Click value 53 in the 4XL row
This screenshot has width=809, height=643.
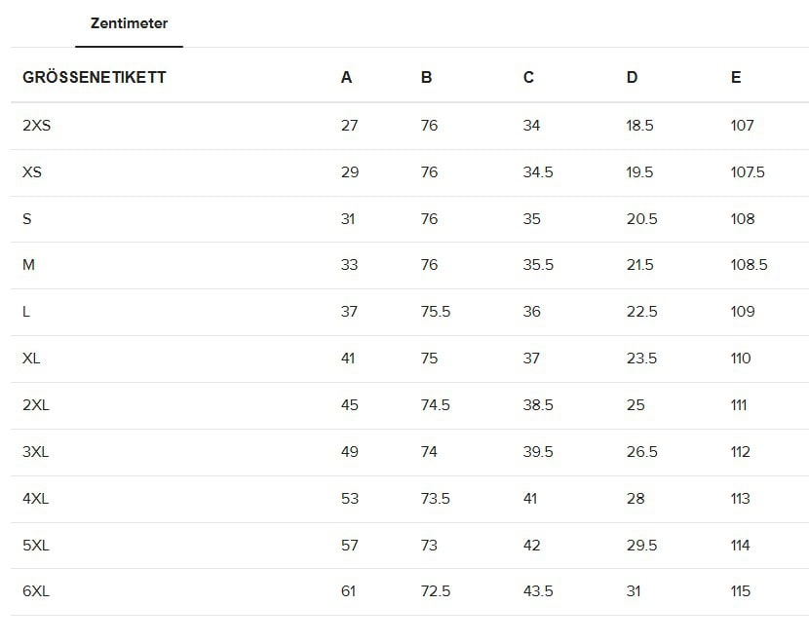(350, 499)
